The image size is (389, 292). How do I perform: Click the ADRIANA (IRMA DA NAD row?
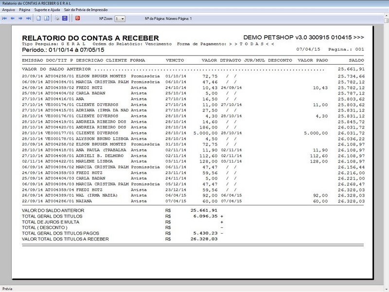[x=193, y=110]
